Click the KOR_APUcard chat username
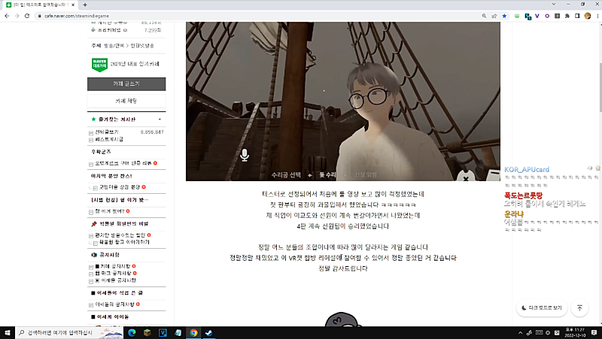 [x=527, y=170]
